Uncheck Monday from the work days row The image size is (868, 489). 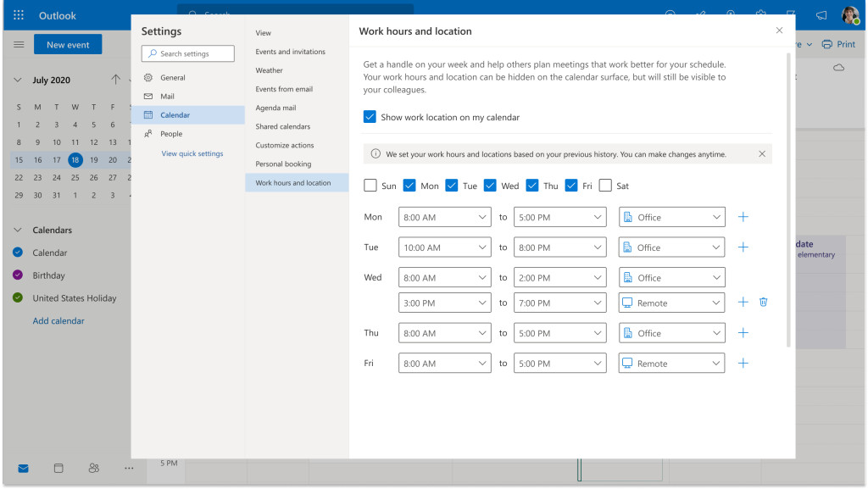click(410, 185)
